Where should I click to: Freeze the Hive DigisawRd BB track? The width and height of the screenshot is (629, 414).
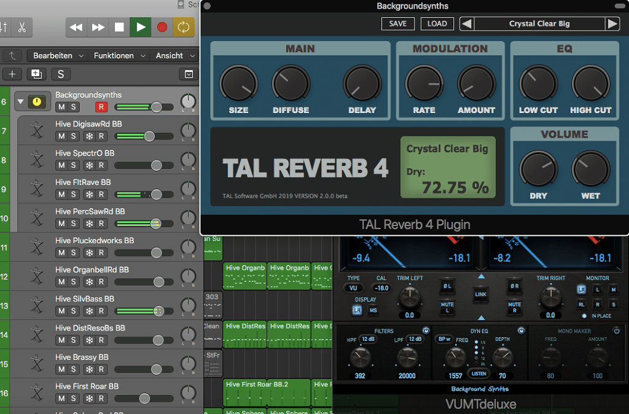tap(89, 136)
